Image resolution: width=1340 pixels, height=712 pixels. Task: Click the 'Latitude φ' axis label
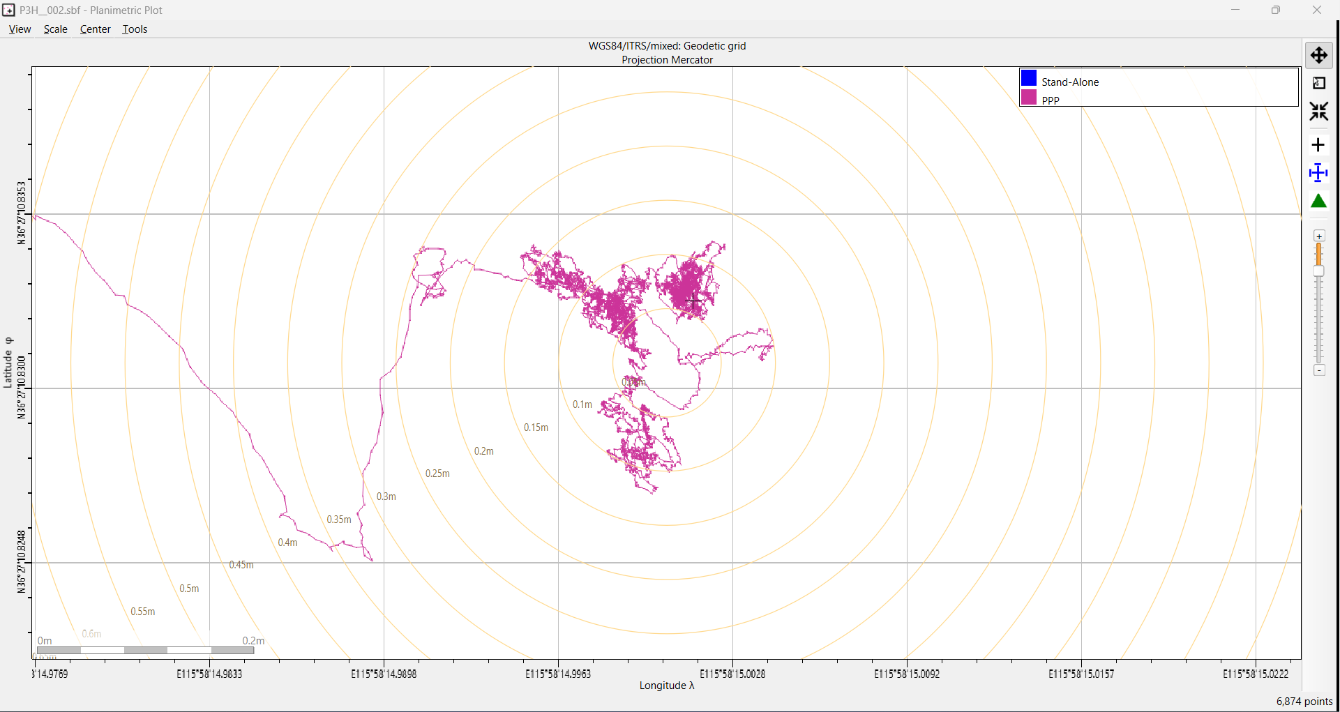[8, 363]
